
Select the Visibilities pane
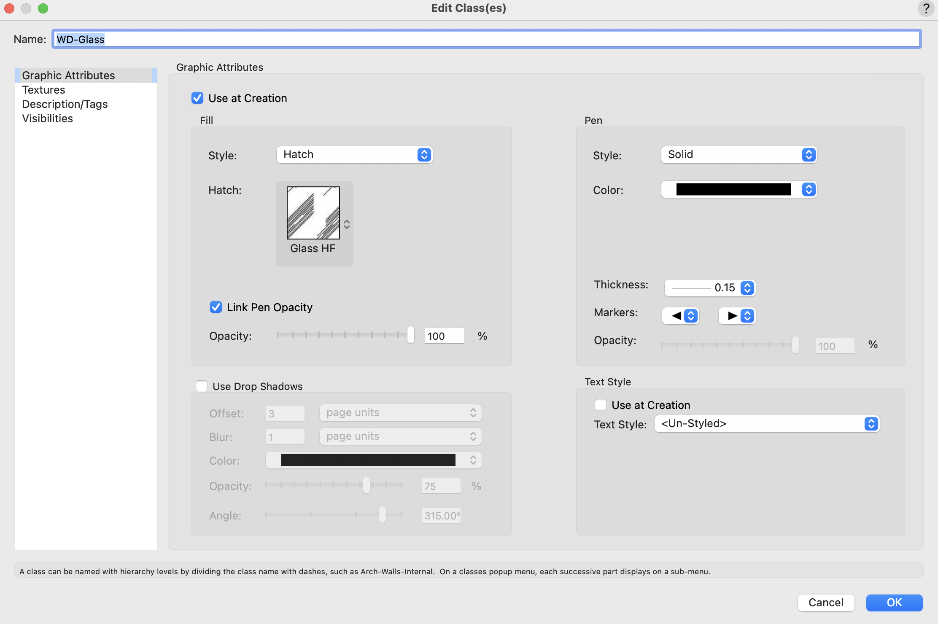[x=47, y=118]
